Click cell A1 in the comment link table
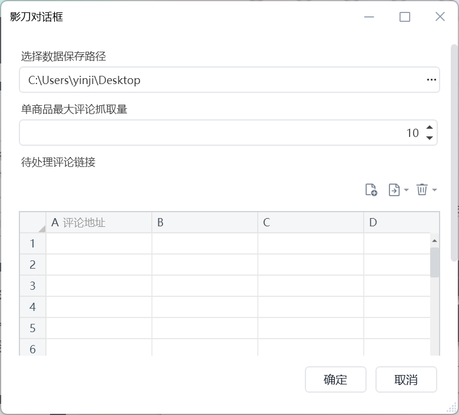 pyautogui.click(x=99, y=243)
